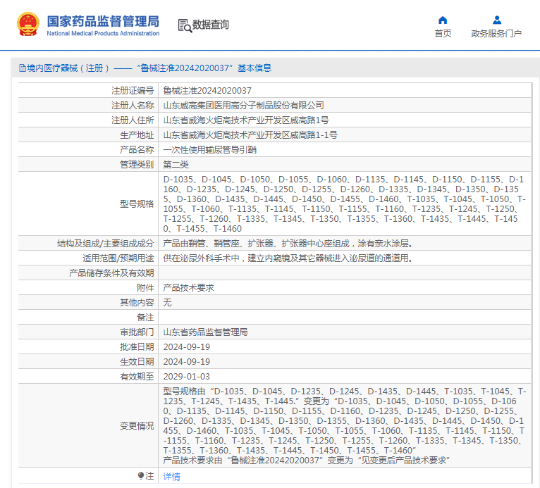Click registration number 鲁械注准20242020037 value

(x=207, y=91)
